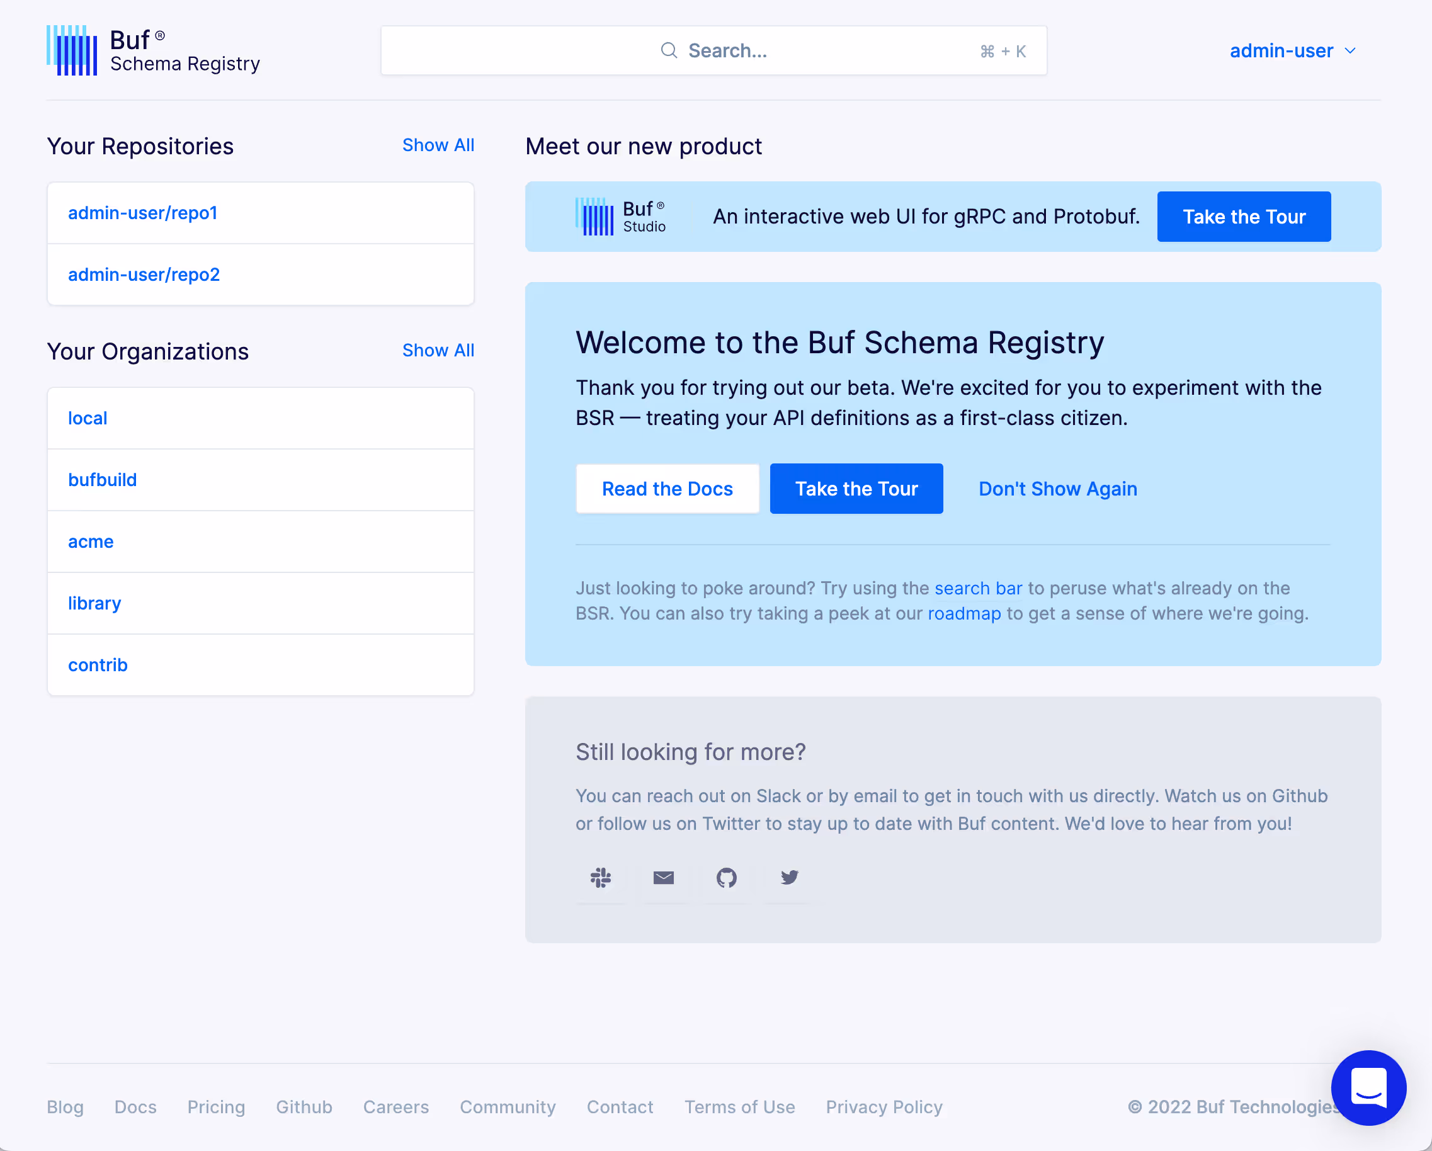Open the admin-user account dropdown

(1293, 50)
